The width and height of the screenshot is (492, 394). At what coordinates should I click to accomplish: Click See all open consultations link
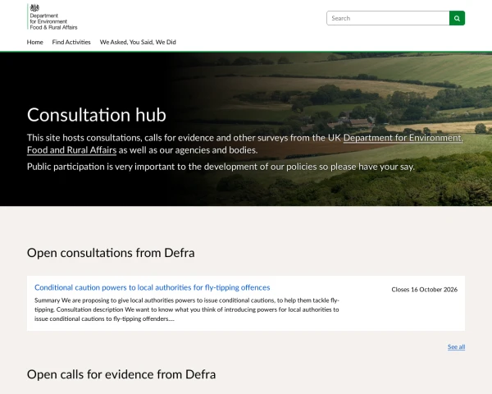pyautogui.click(x=456, y=347)
